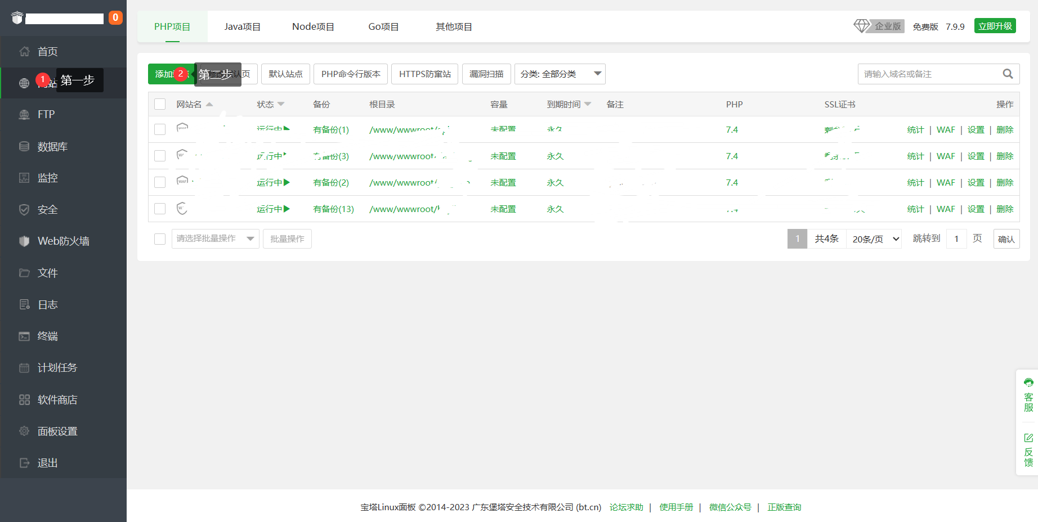
Task: Click the 漏洞扫描 button
Action: 486,74
